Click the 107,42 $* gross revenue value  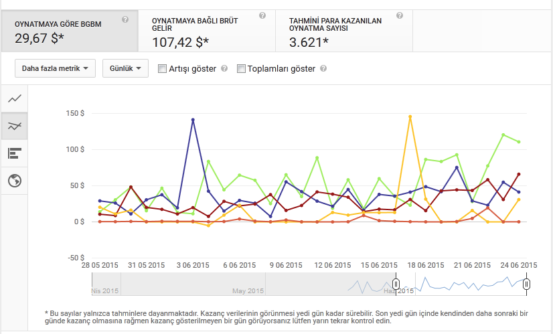click(181, 42)
